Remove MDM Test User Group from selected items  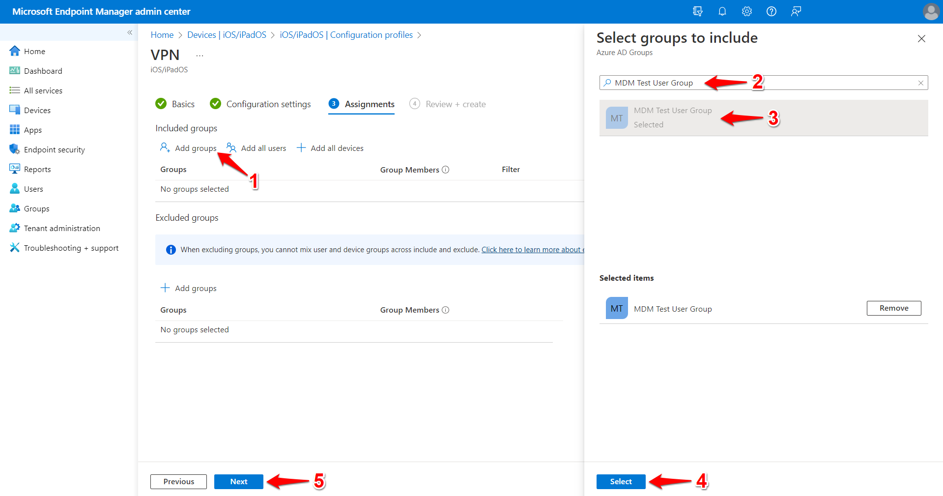click(x=893, y=308)
